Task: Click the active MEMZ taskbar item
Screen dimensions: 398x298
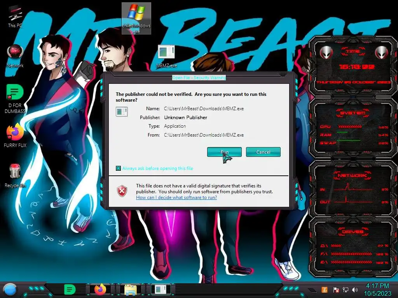Action: click(161, 289)
